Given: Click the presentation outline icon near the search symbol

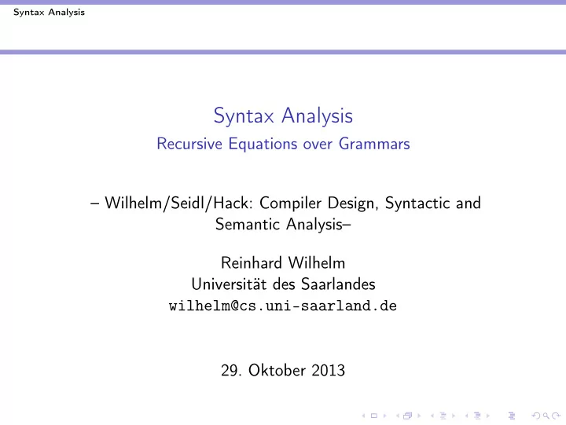Looking at the screenshot, I should [x=512, y=416].
